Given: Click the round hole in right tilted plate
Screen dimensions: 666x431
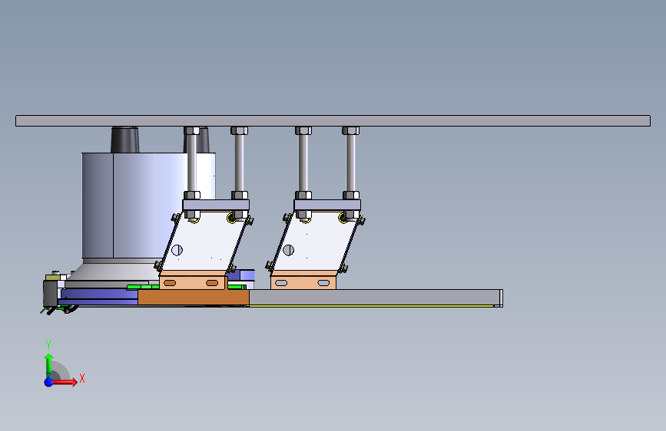Looking at the screenshot, I should point(288,250).
